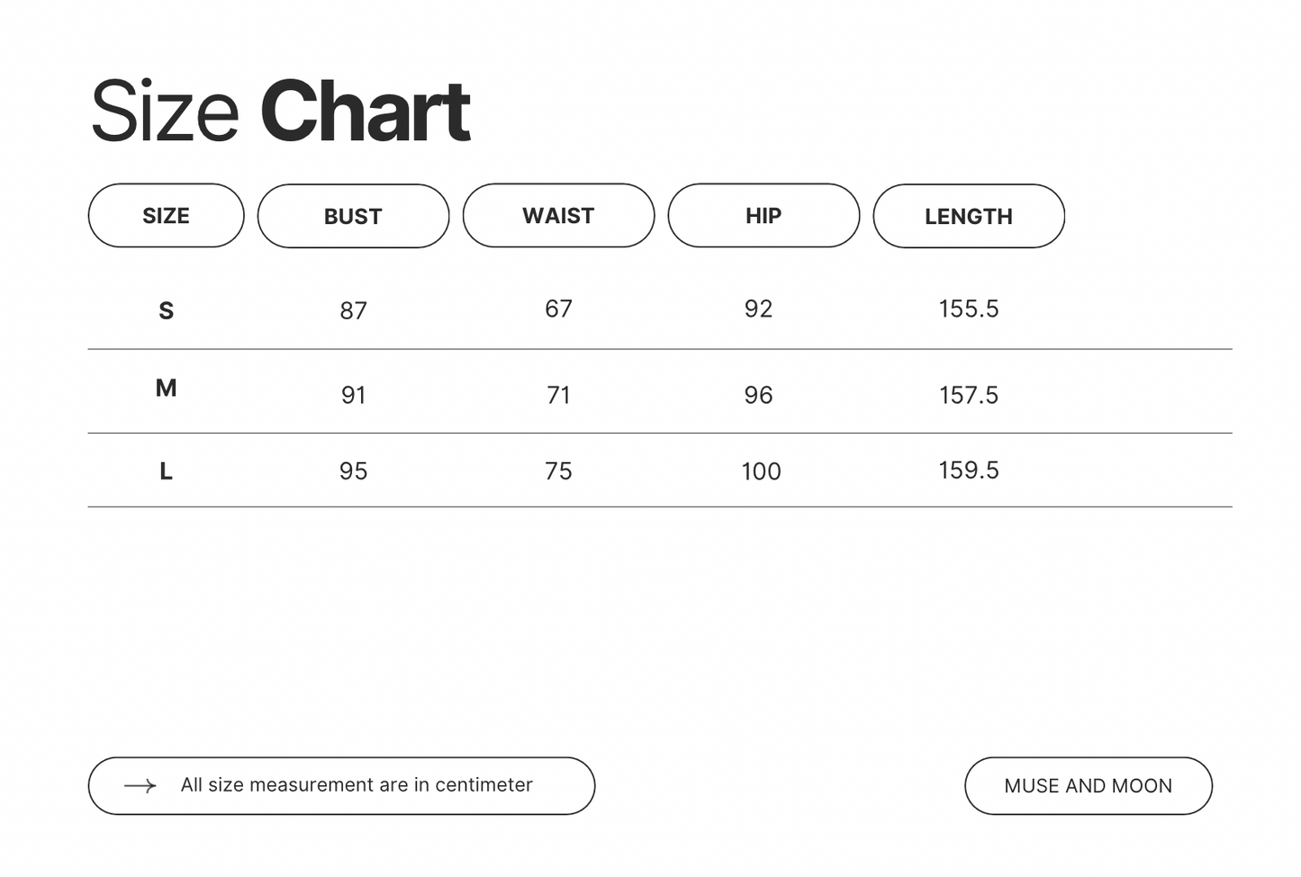Click the Size Chart title

point(280,112)
